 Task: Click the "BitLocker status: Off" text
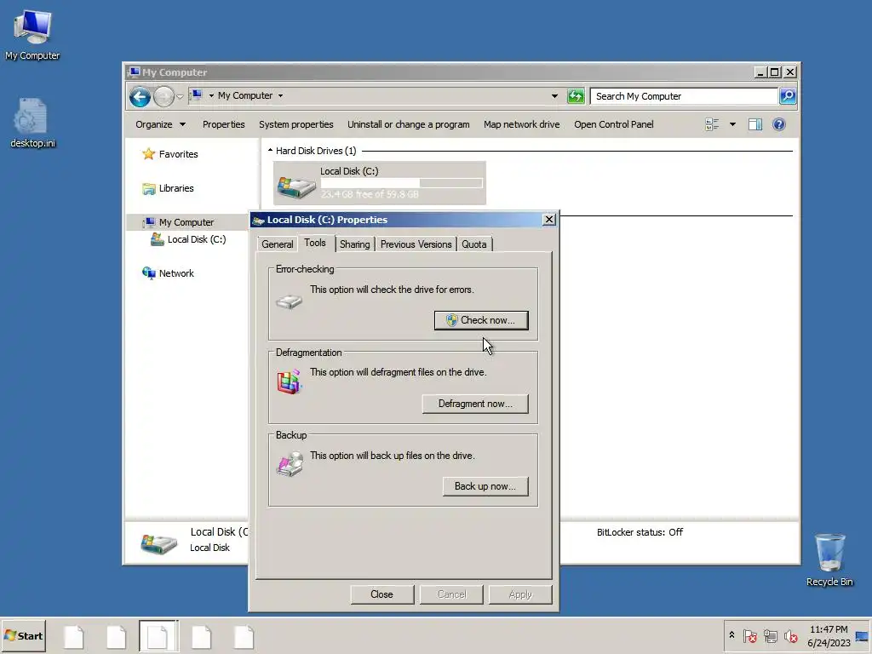[640, 532]
